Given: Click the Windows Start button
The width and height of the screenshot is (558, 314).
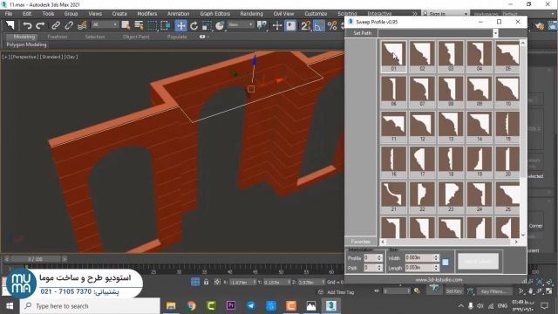Looking at the screenshot, I should (10, 306).
